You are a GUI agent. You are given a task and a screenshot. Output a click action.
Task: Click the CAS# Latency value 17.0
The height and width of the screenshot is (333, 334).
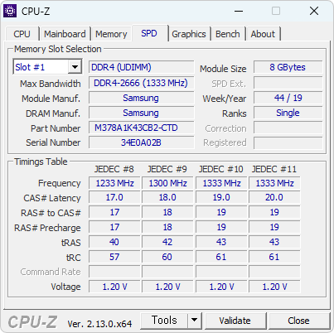click(114, 198)
